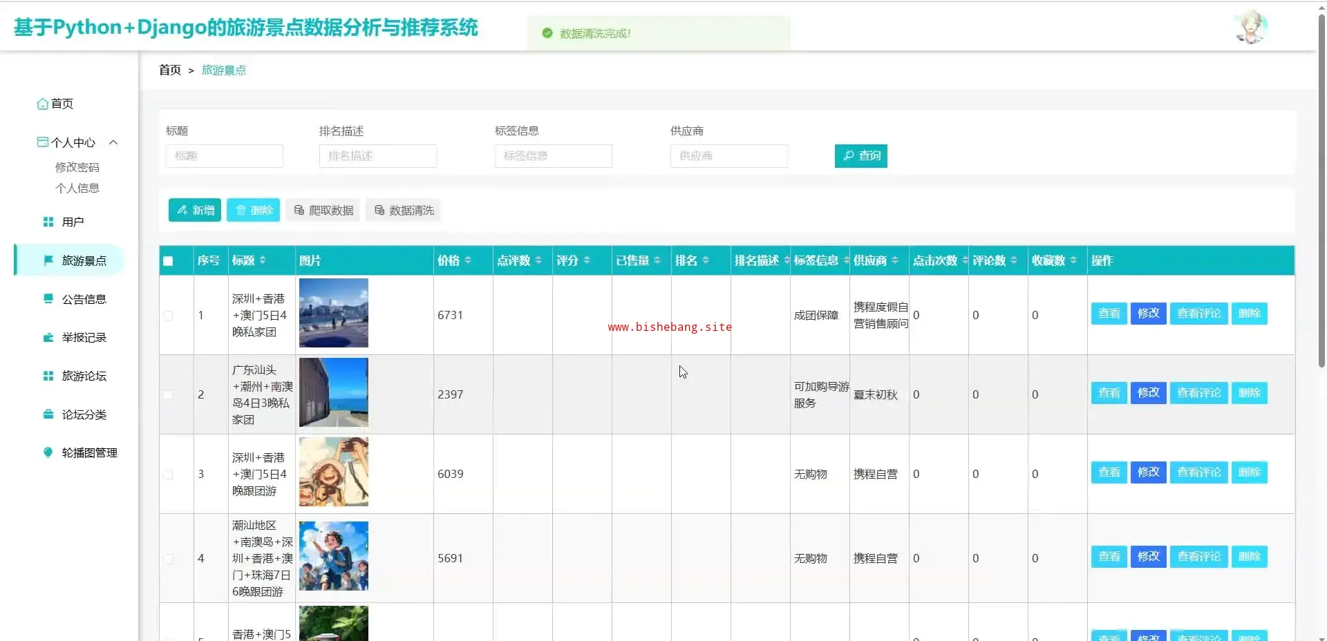Sort the table by 价格 column
The height and width of the screenshot is (641, 1327).
tap(467, 260)
